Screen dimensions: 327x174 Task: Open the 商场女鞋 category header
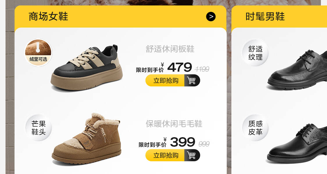(48, 17)
